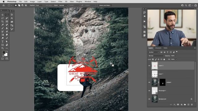Click the Search magnifier icon top right
This screenshot has width=198, height=111.
point(186,6)
